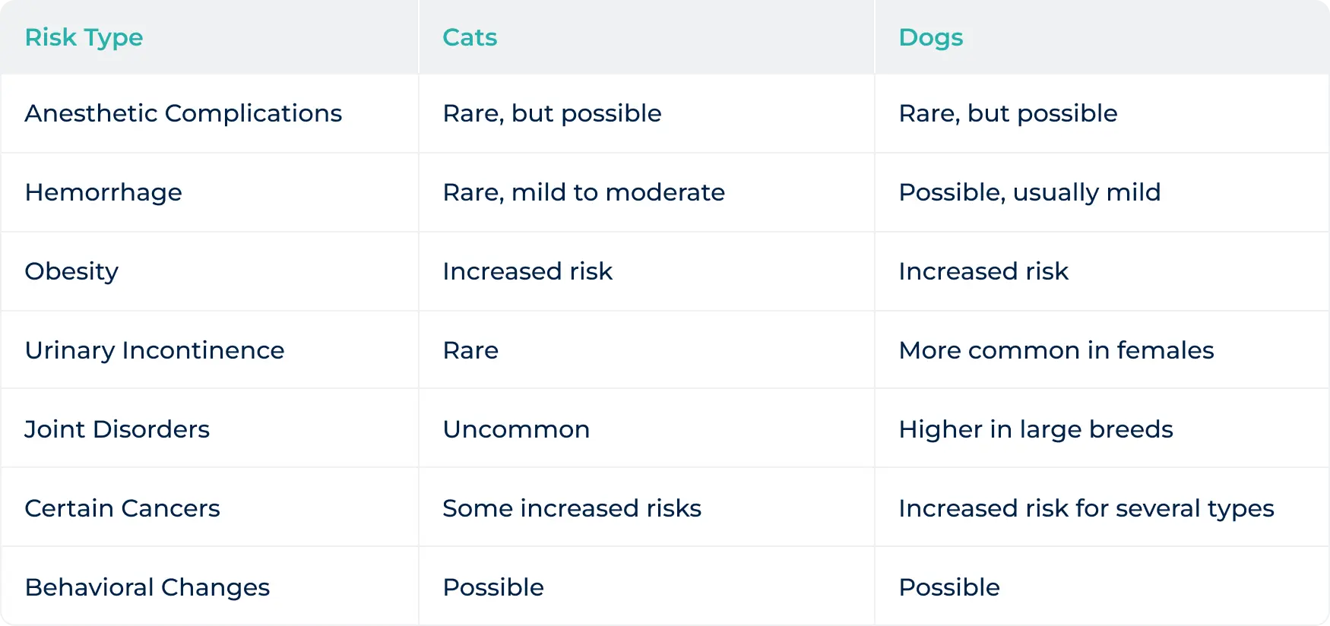Click Cats cell 'Rare' for Urinary Incontinence
Image resolution: width=1330 pixels, height=626 pixels.
tap(470, 350)
